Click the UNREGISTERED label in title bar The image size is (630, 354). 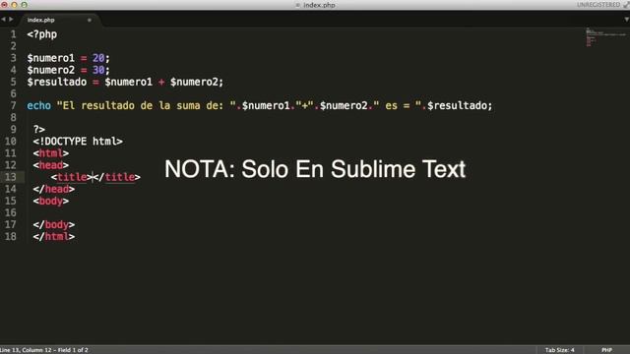(598, 5)
